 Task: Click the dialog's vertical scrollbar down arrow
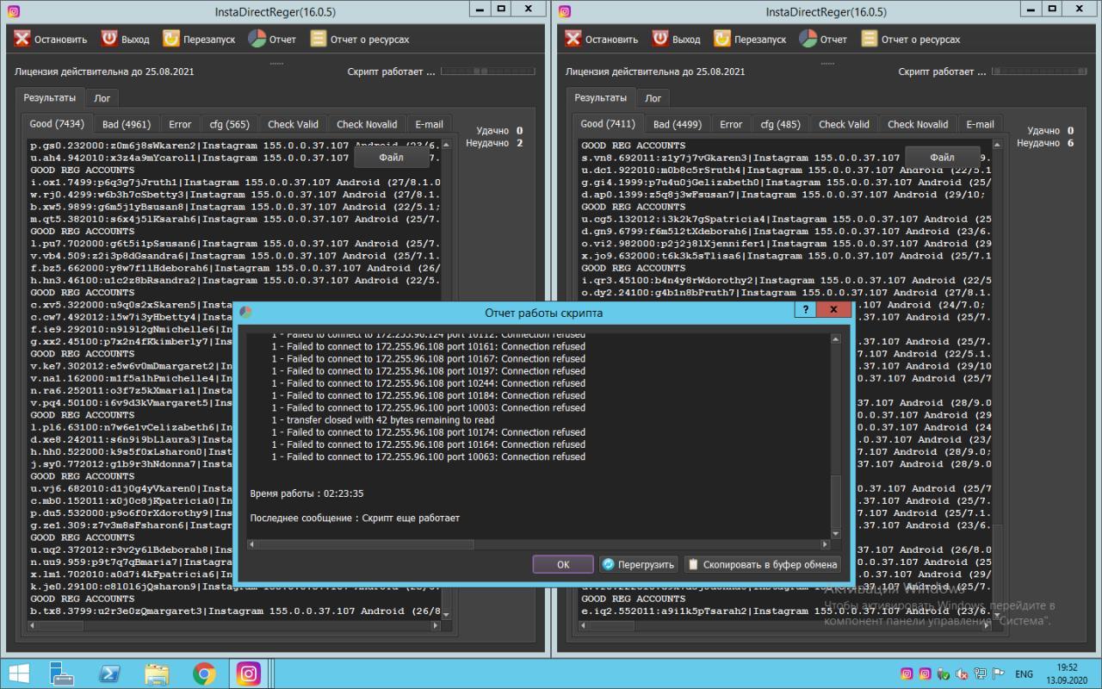835,533
